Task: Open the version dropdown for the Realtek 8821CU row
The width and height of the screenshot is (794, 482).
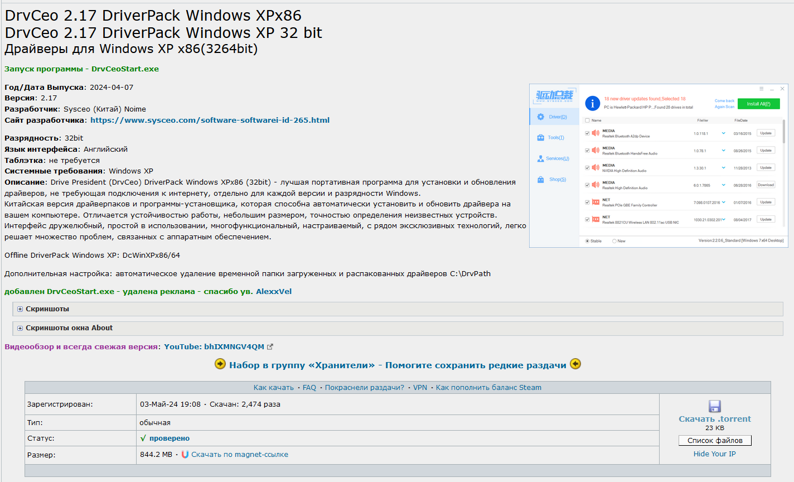Action: coord(724,220)
